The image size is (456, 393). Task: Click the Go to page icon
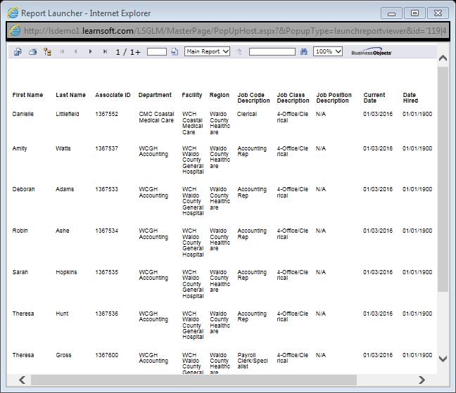175,52
